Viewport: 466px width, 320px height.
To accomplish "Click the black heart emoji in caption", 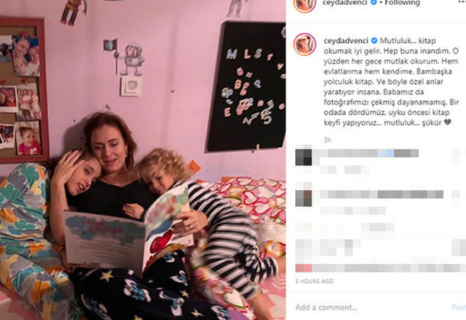I will tap(448, 122).
